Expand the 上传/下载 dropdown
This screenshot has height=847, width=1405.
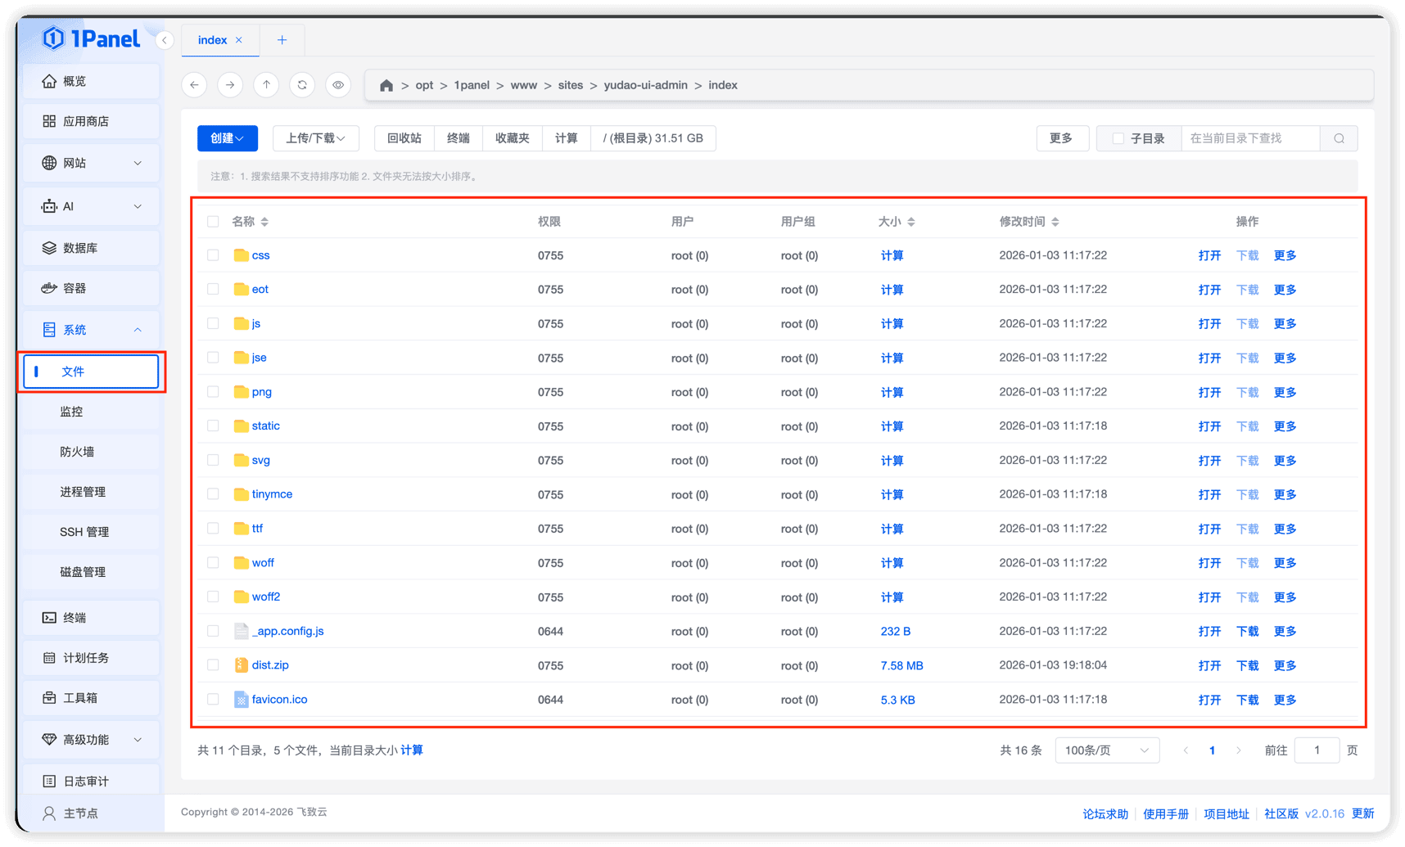click(315, 138)
